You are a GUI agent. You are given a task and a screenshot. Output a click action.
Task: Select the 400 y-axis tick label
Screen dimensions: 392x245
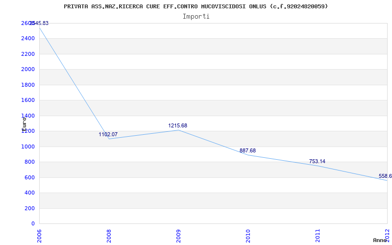point(29,193)
